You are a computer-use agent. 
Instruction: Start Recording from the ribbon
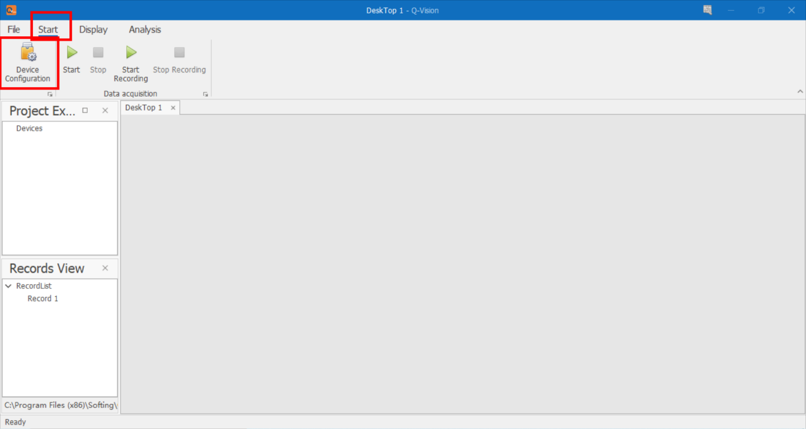pos(131,64)
